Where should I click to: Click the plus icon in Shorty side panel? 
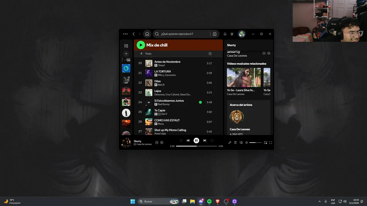269,53
